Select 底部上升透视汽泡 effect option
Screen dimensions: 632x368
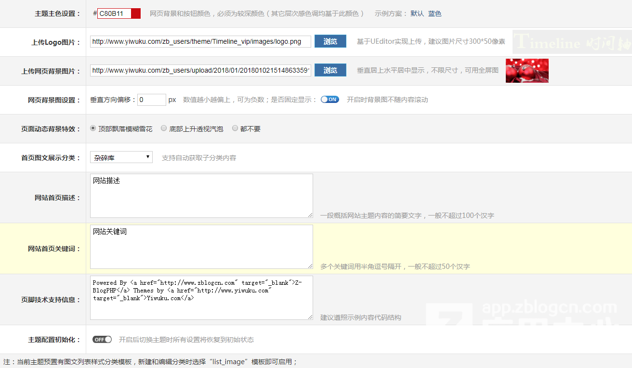(x=164, y=128)
